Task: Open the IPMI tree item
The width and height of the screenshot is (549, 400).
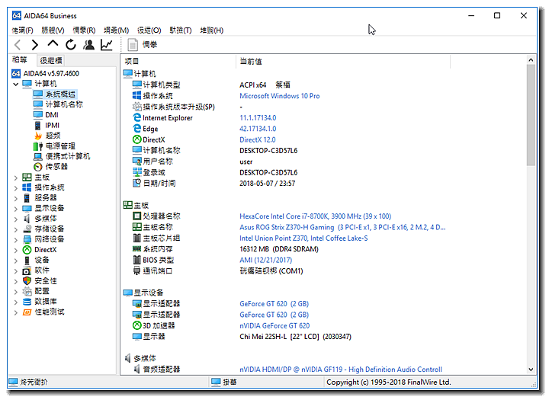Action: 47,125
